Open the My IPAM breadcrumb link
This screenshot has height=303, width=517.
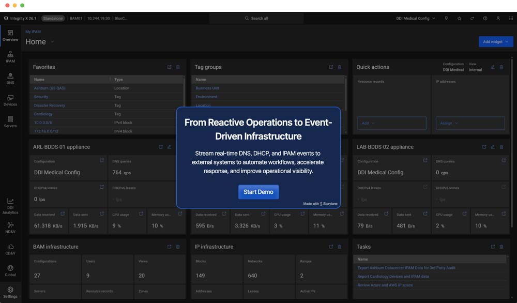pos(33,32)
